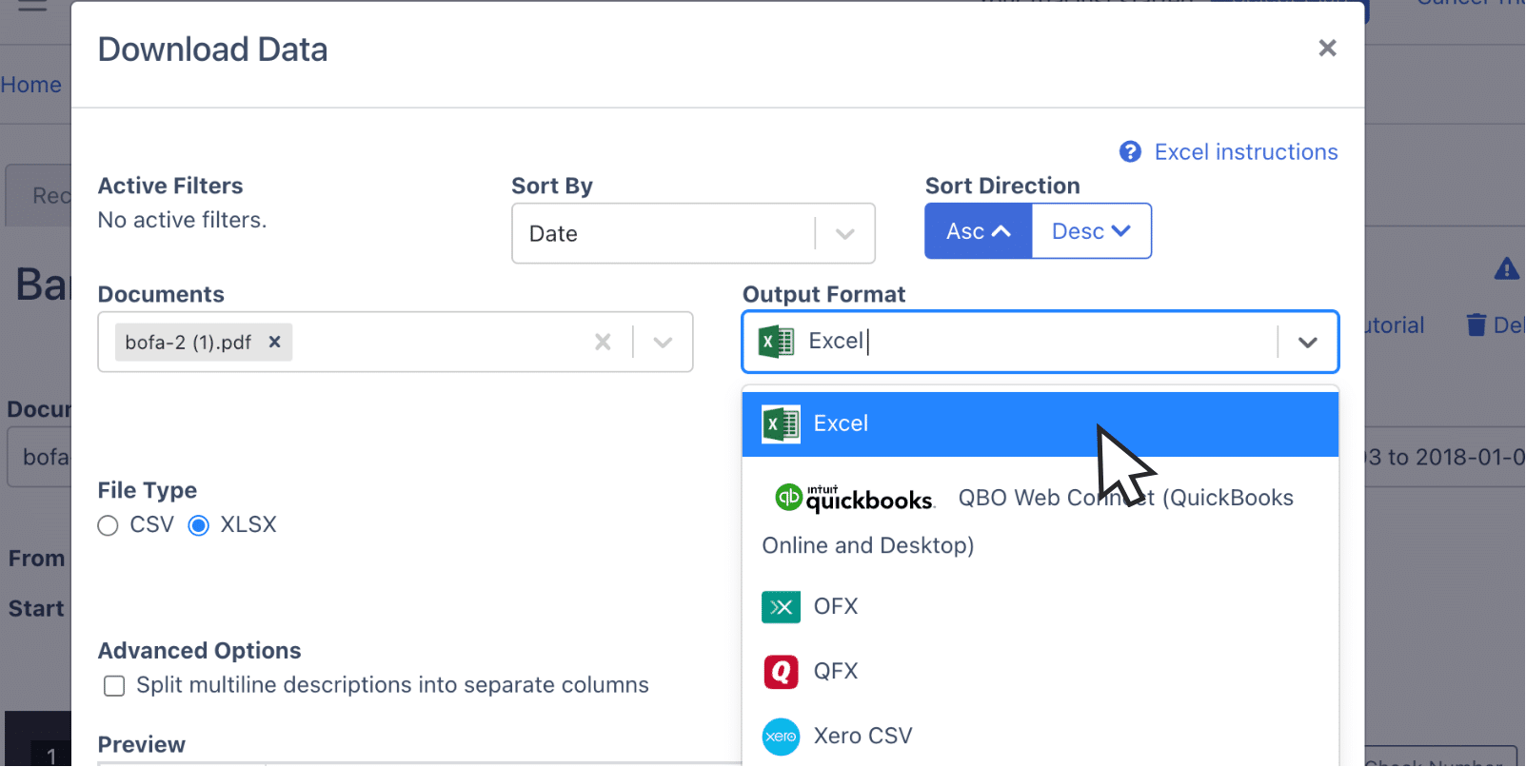1526x767 pixels.
Task: Click the Excel instructions help icon
Action: click(1130, 150)
